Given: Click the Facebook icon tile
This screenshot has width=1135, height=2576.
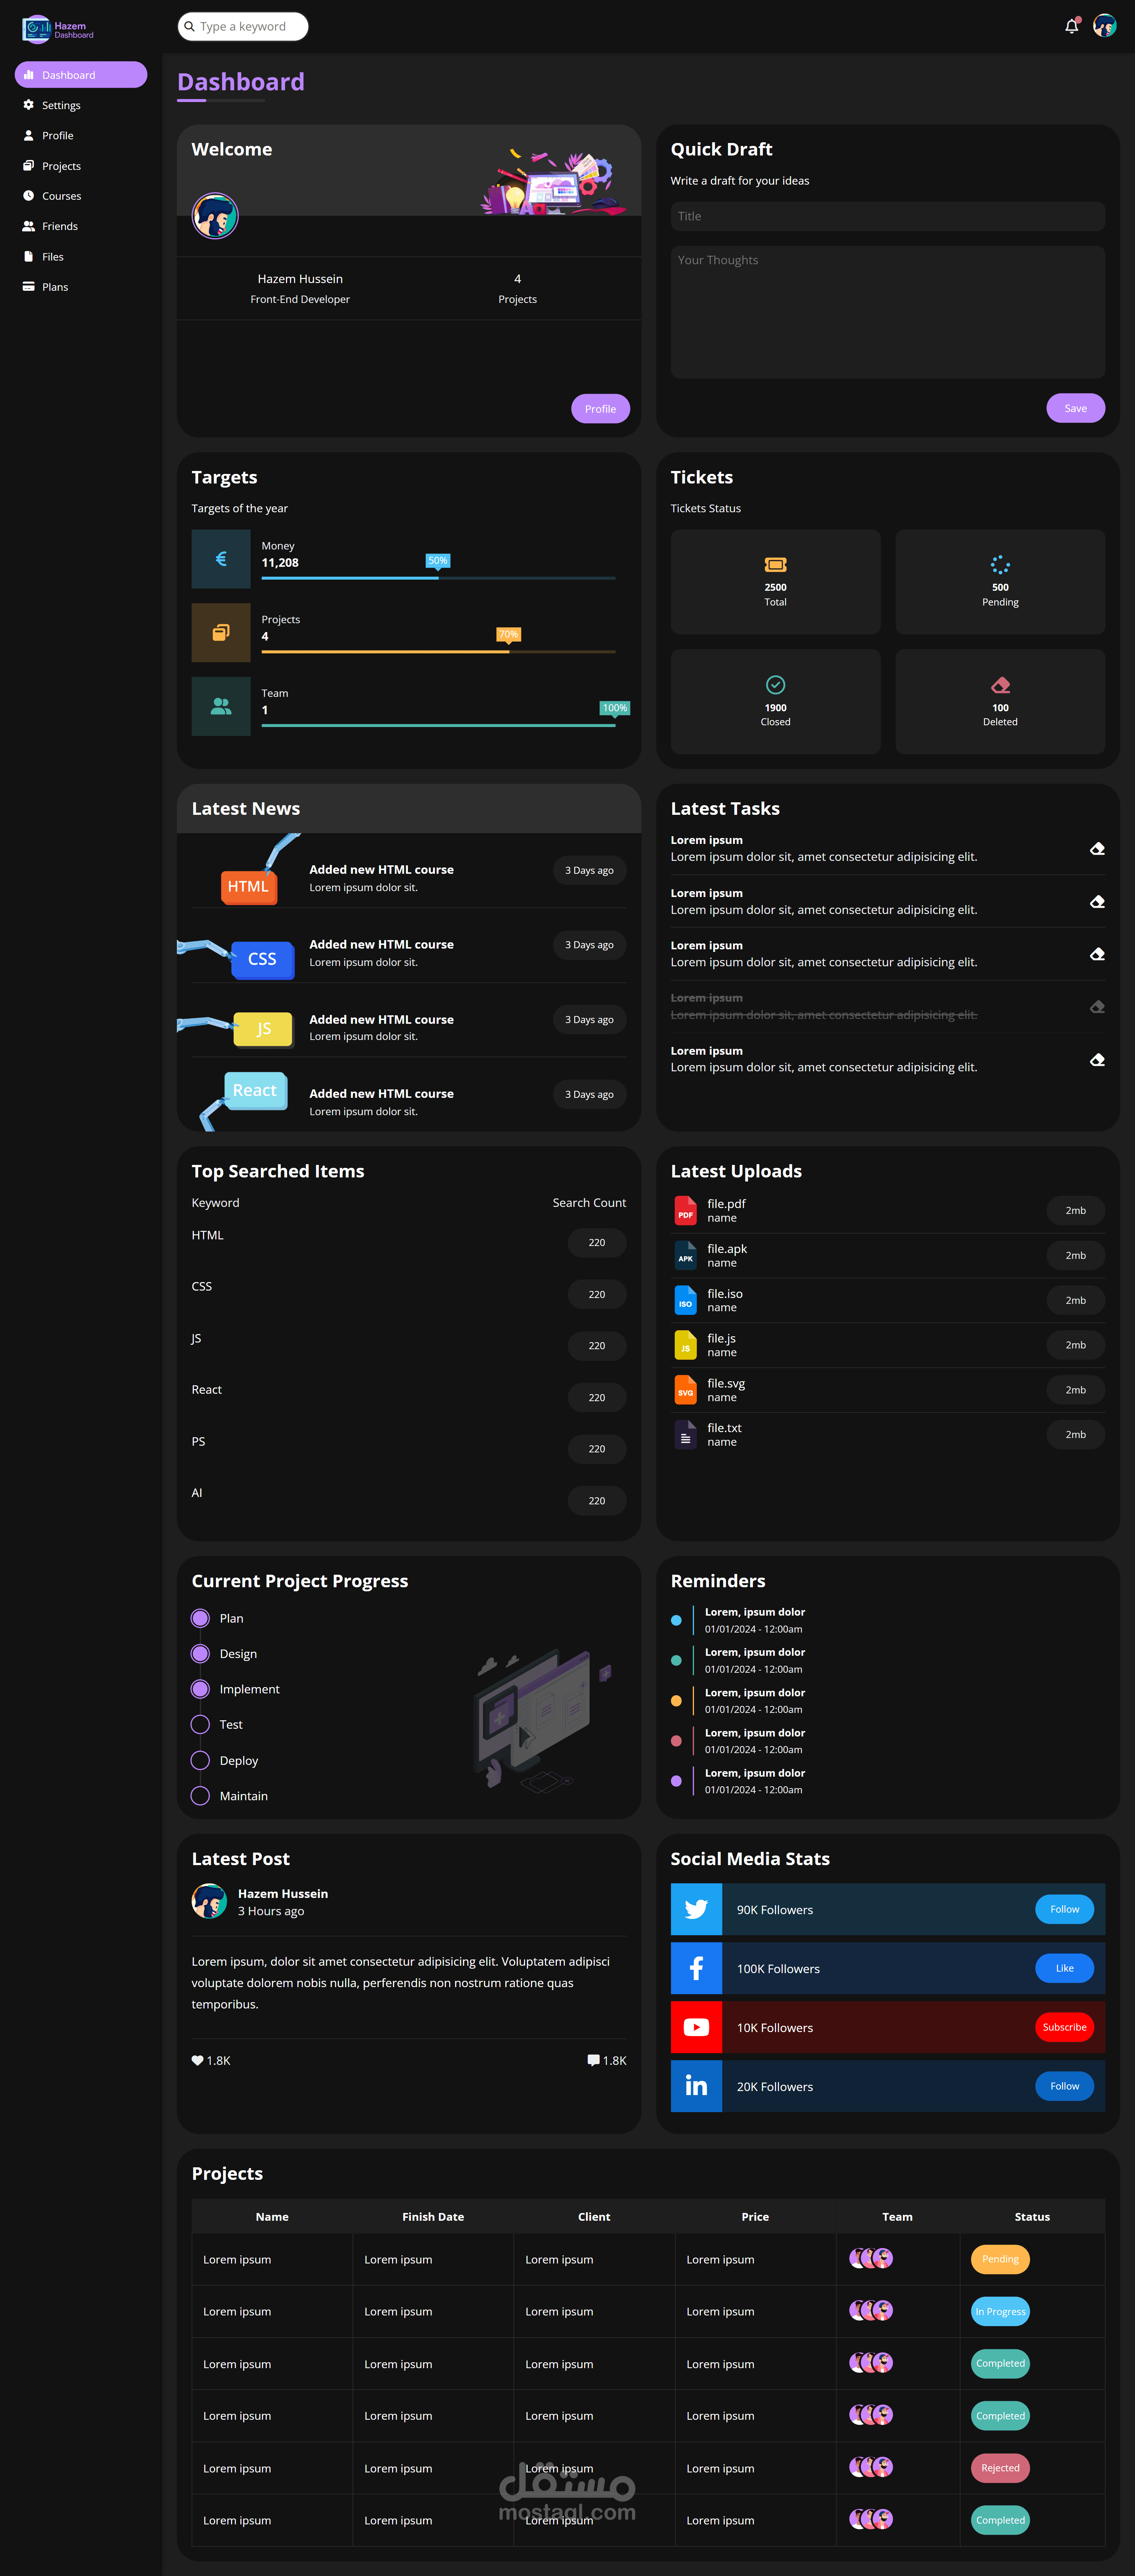Looking at the screenshot, I should tap(696, 1968).
